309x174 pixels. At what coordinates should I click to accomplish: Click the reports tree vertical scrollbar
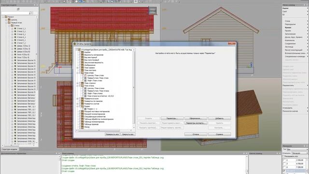[x=134, y=89]
